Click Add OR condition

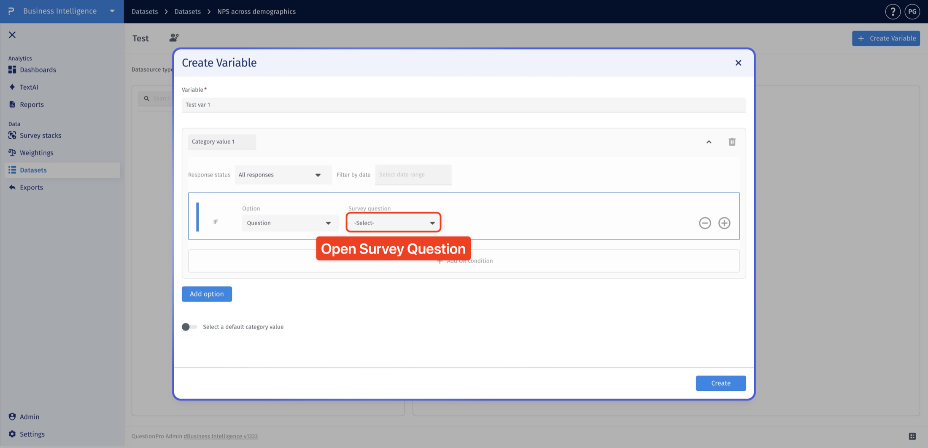(x=464, y=261)
